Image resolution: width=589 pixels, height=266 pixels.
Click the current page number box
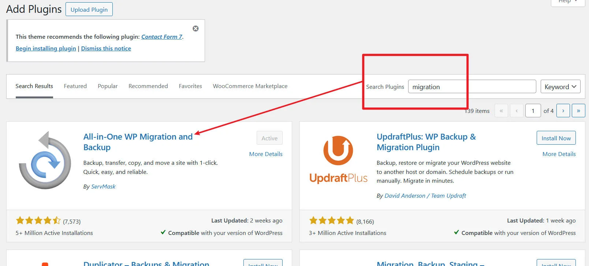coord(533,111)
